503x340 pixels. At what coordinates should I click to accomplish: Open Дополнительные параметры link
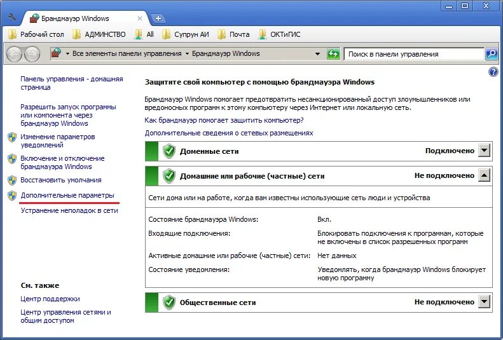[67, 196]
